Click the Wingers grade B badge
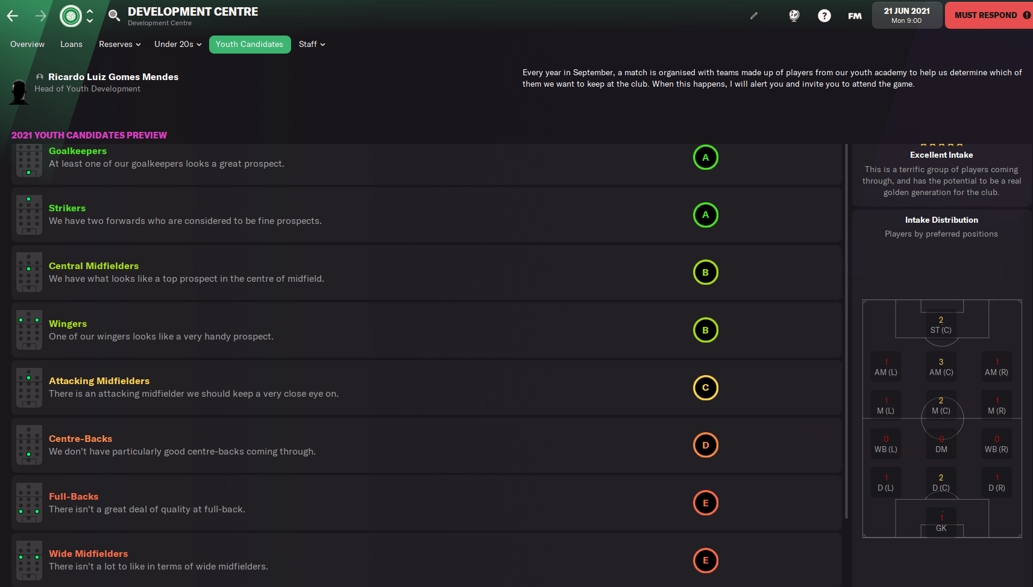1033x587 pixels. coord(705,330)
